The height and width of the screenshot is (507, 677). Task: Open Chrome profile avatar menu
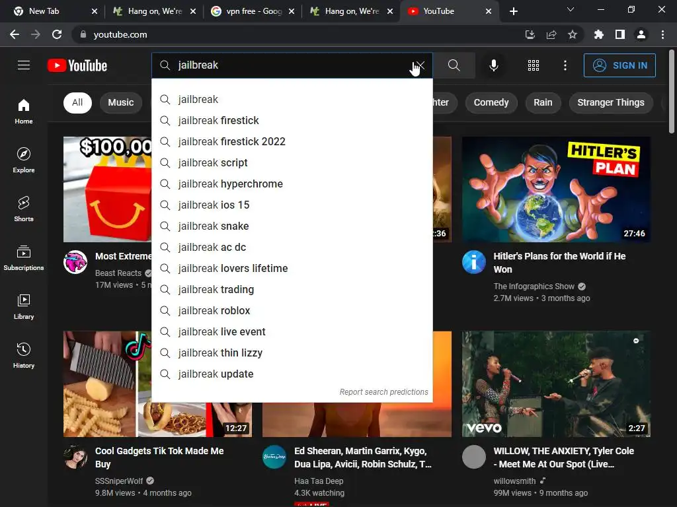pyautogui.click(x=641, y=34)
